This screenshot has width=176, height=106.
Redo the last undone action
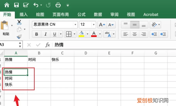pos(48,5)
